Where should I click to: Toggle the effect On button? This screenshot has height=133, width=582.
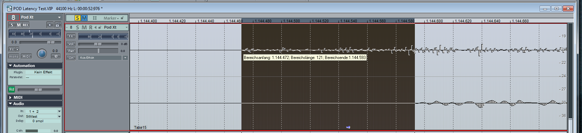click(x=71, y=58)
